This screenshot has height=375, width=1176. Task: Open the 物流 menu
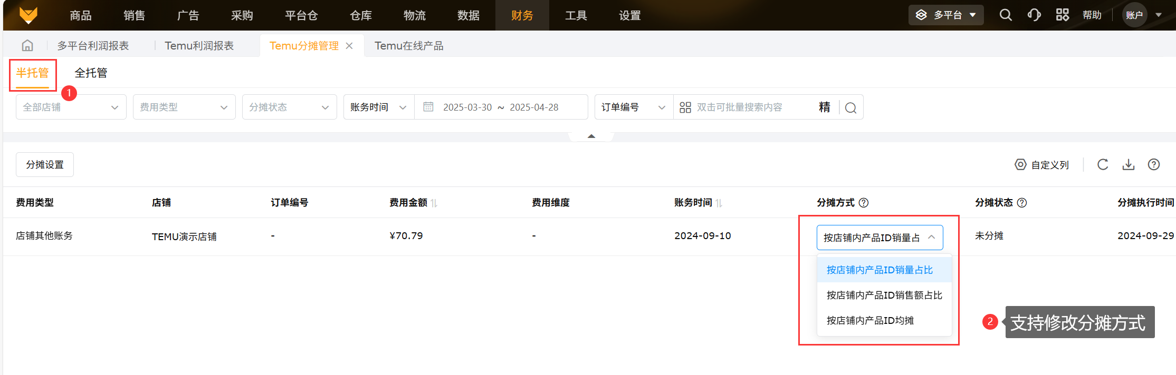pos(415,15)
